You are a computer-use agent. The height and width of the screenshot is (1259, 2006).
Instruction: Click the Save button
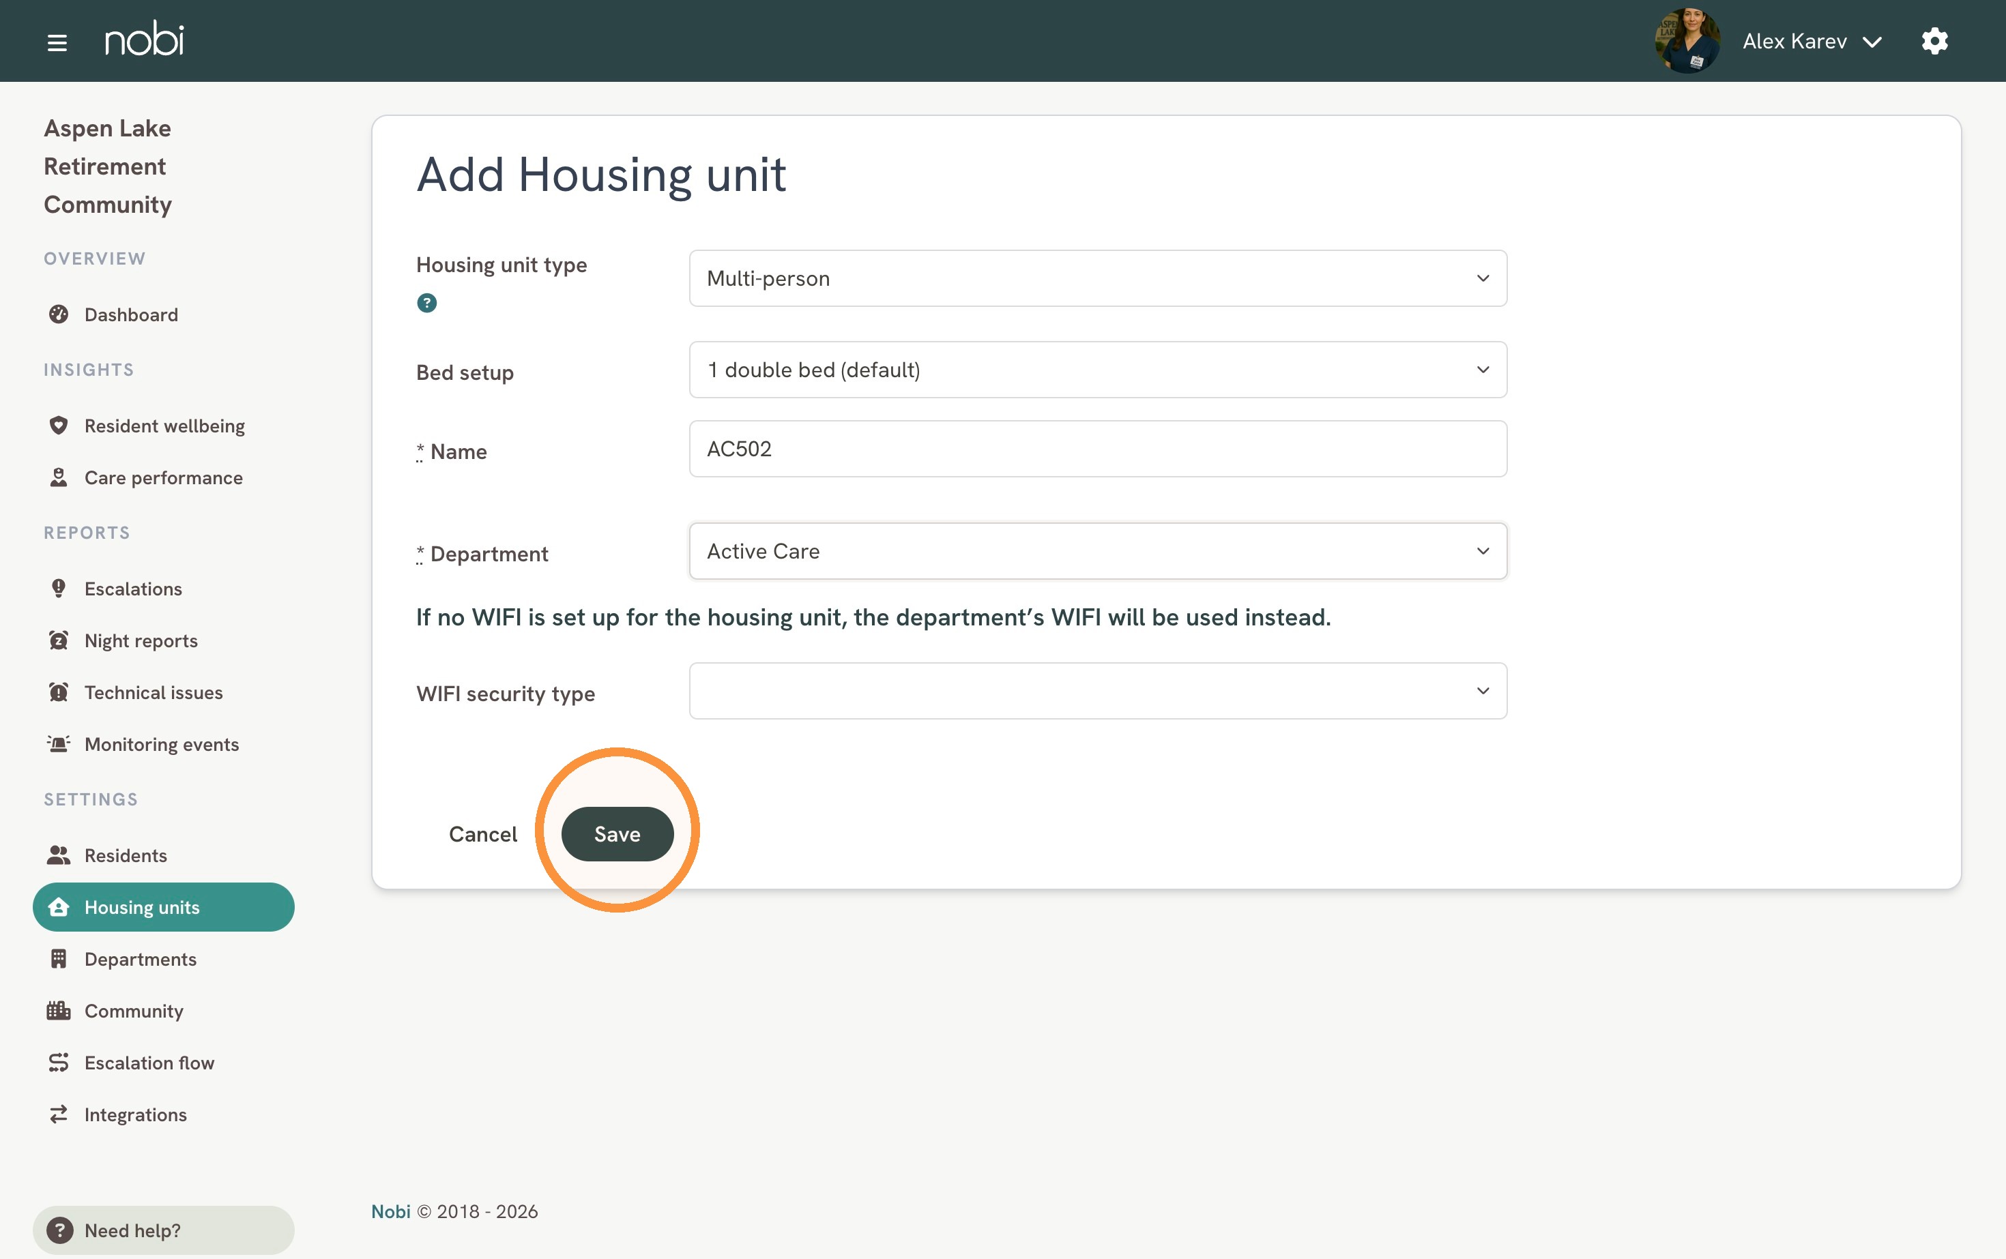(617, 834)
